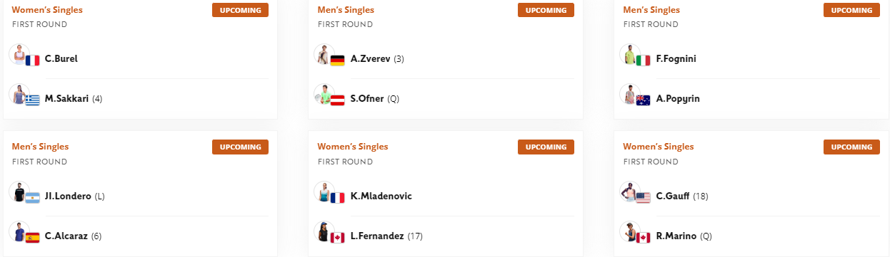Viewport: 890px width, 257px height.
Task: Open L.Fernandez player name link
Action: click(377, 236)
